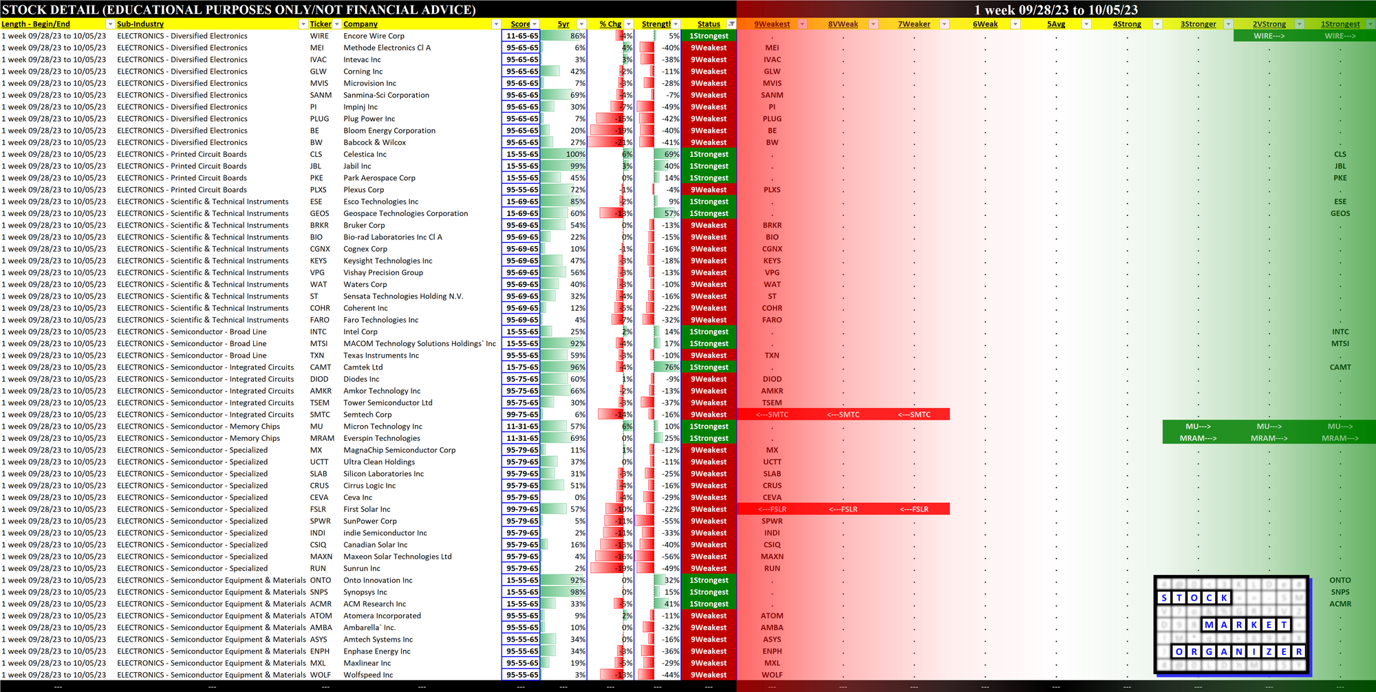Click 'Geospace Technologies Corporation' company cell

pos(405,213)
